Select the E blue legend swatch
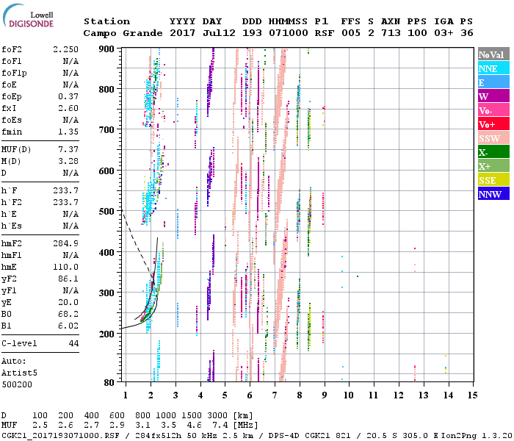The width and height of the screenshot is (514, 441). tap(493, 82)
